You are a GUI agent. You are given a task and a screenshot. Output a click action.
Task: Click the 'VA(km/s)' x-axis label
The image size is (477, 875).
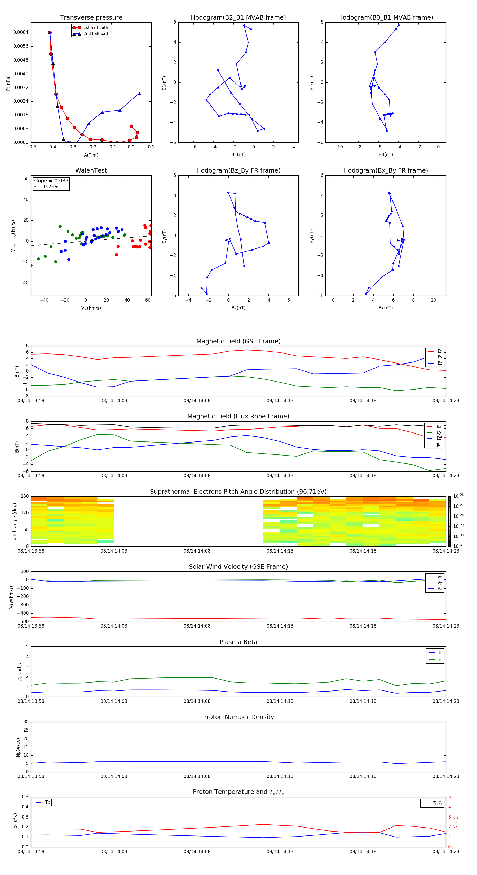click(91, 308)
